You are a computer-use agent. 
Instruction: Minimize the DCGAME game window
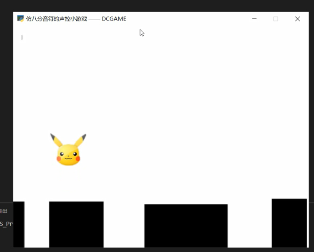point(254,19)
